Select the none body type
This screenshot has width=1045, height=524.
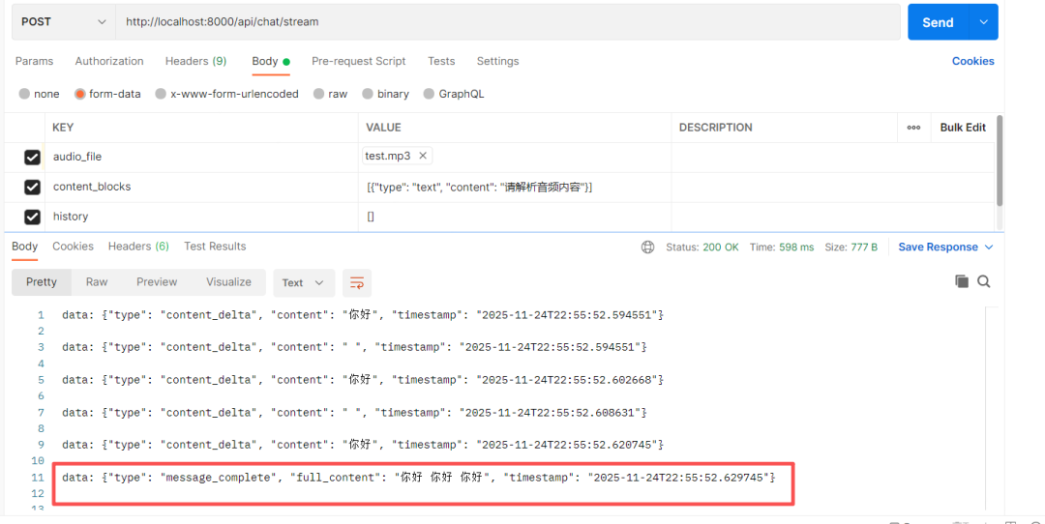pos(24,94)
